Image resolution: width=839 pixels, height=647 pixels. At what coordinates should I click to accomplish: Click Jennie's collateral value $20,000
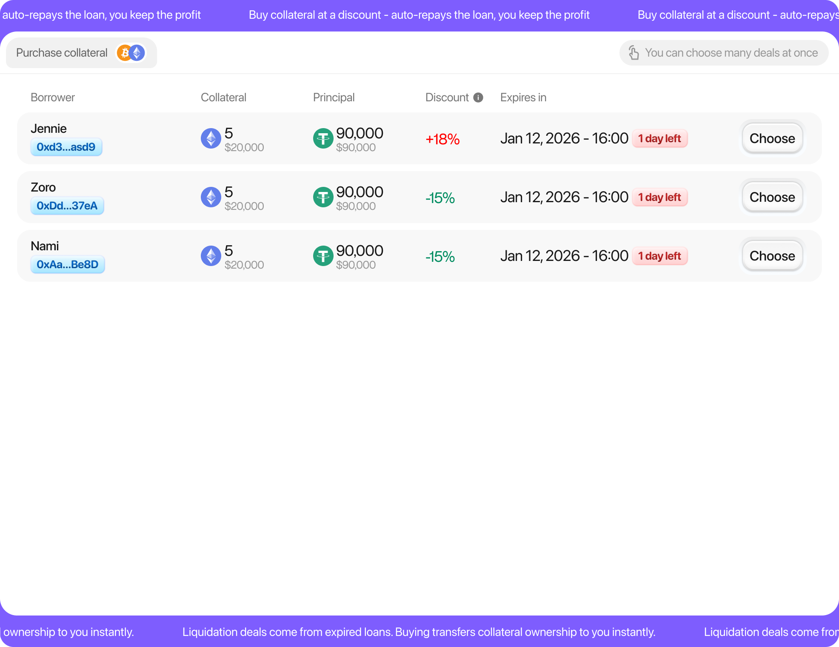[244, 148]
